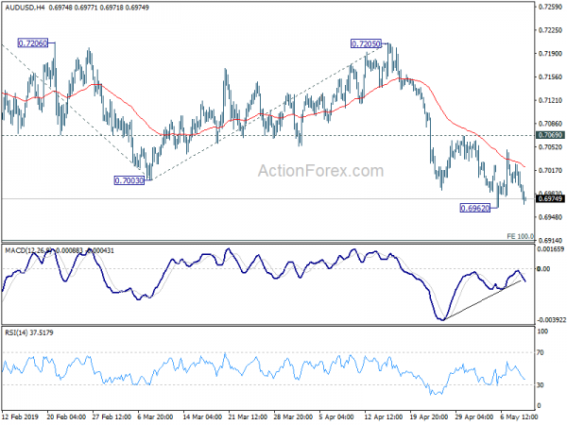Screen dimensions: 567x425
Task: Click the 28 Mar 20:00 time label
Action: [293, 416]
